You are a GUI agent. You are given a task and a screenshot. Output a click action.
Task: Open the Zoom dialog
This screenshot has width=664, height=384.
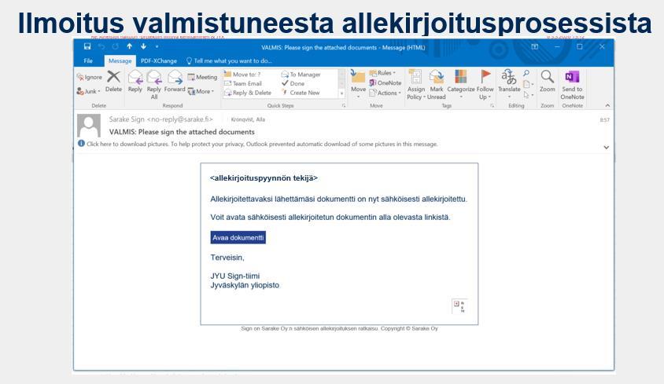click(x=547, y=82)
